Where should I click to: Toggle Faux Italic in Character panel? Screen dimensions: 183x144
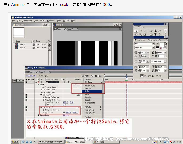(x=145, y=76)
